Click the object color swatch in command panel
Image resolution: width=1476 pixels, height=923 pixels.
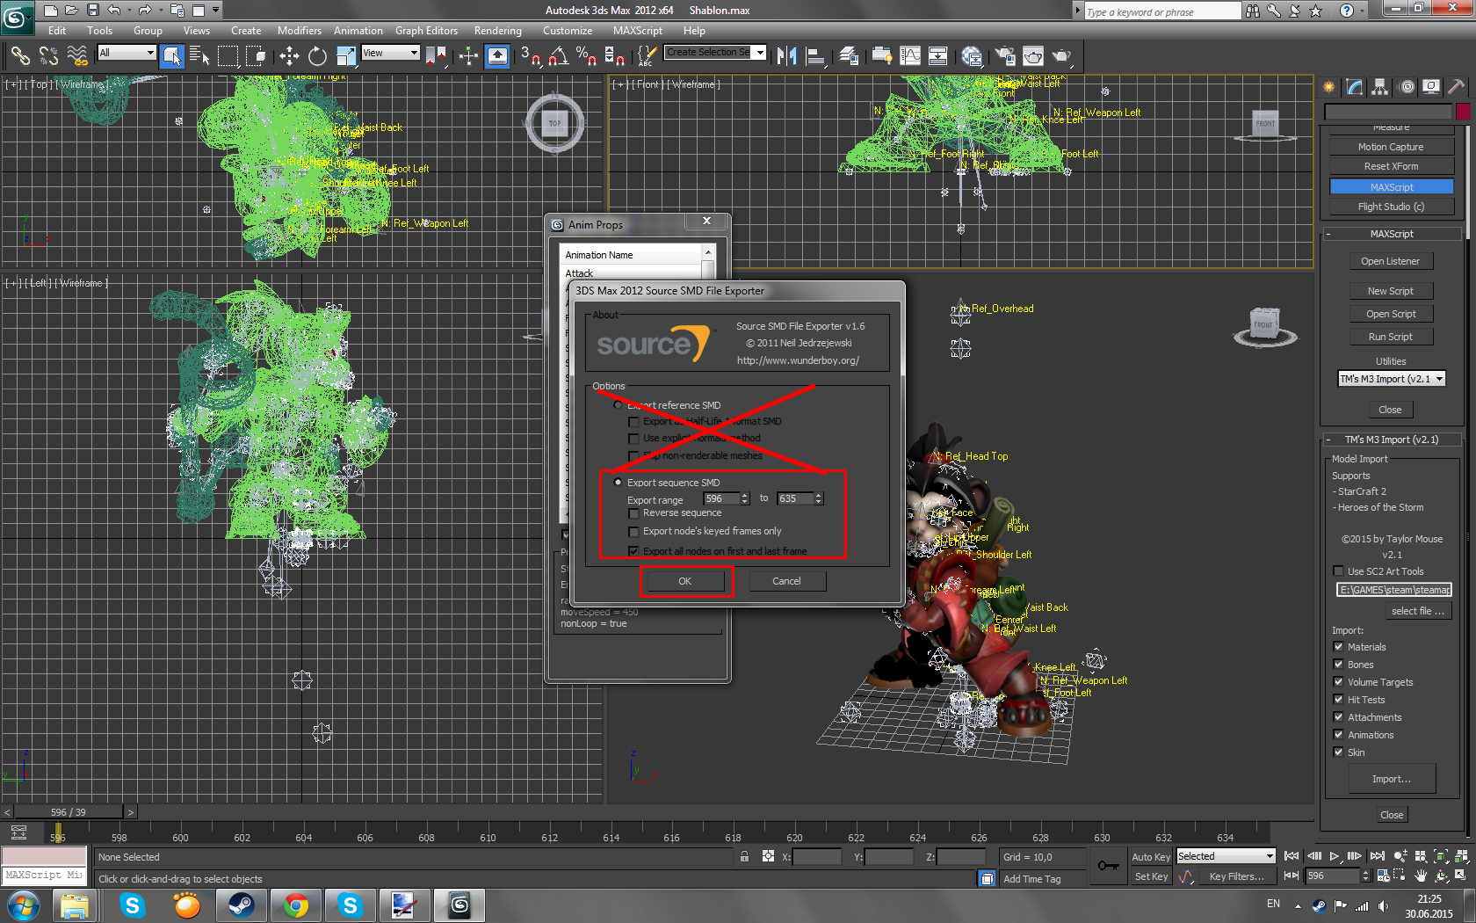point(1463,112)
